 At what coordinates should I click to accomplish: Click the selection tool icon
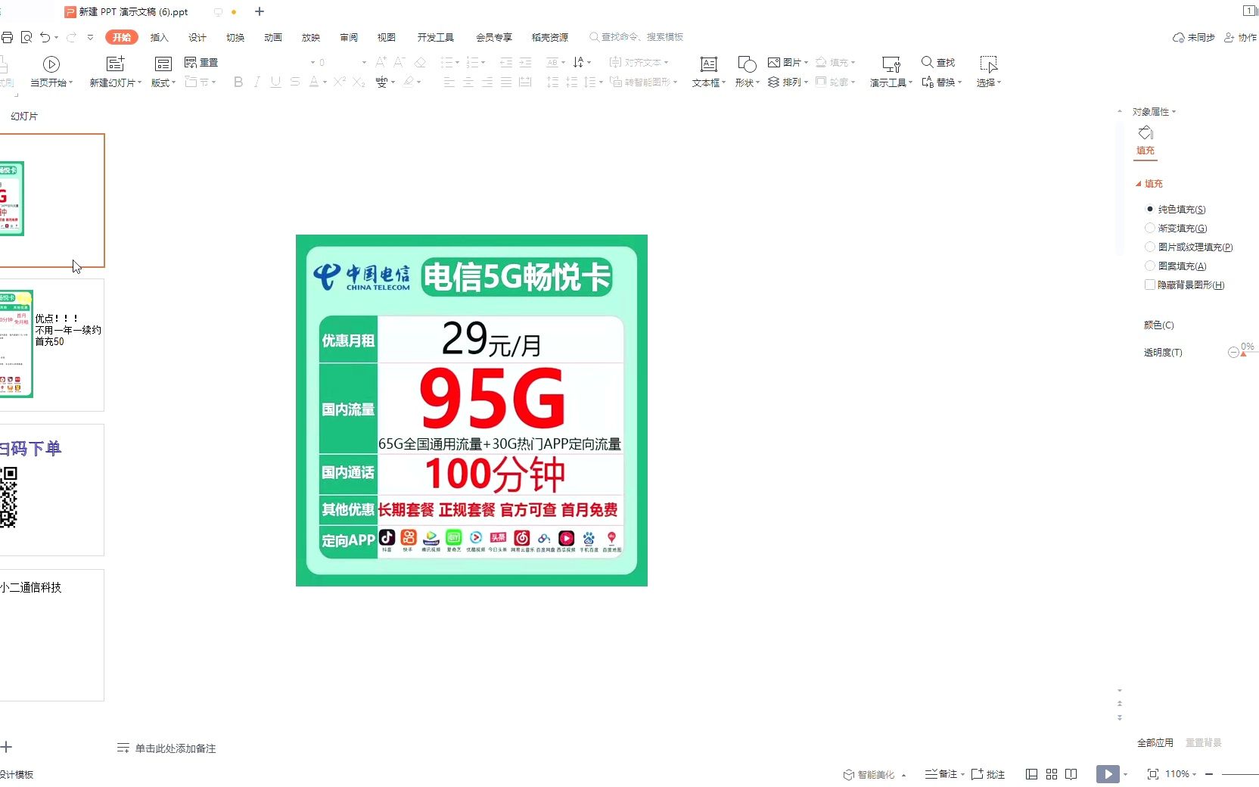tap(988, 64)
